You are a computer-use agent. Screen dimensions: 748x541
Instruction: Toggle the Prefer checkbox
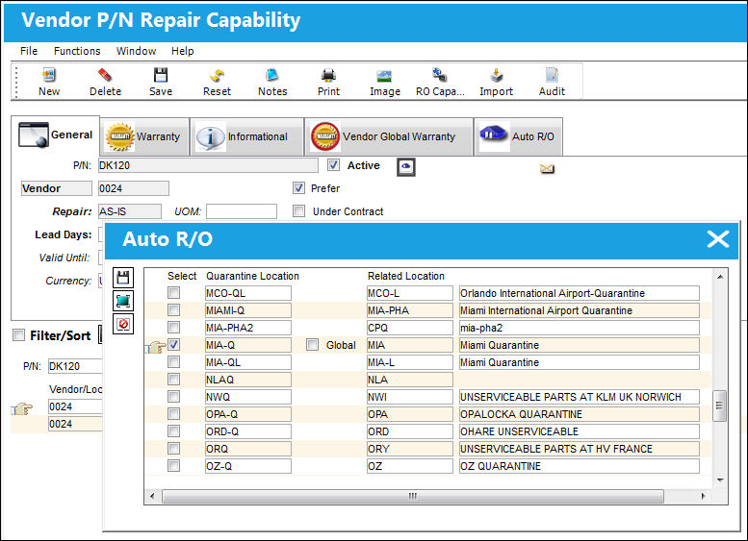[x=298, y=188]
